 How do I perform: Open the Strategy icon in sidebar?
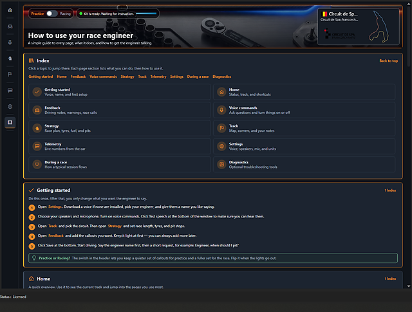10,59
